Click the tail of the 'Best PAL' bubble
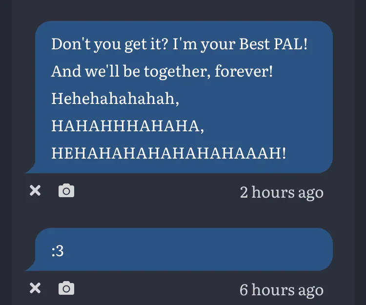Screen dimensions: 366x305 coord(30,168)
